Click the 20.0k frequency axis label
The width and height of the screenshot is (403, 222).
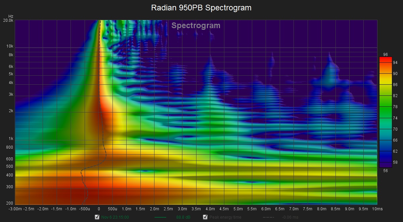point(8,20)
